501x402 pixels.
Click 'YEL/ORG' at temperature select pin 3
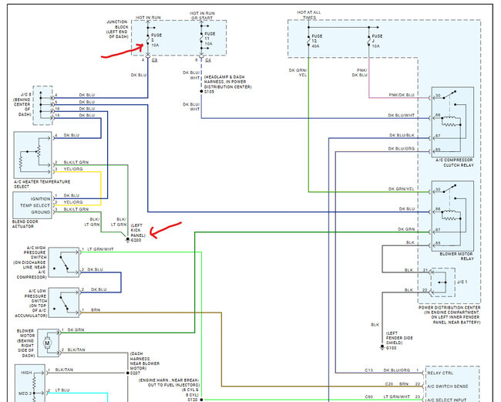coord(73,169)
